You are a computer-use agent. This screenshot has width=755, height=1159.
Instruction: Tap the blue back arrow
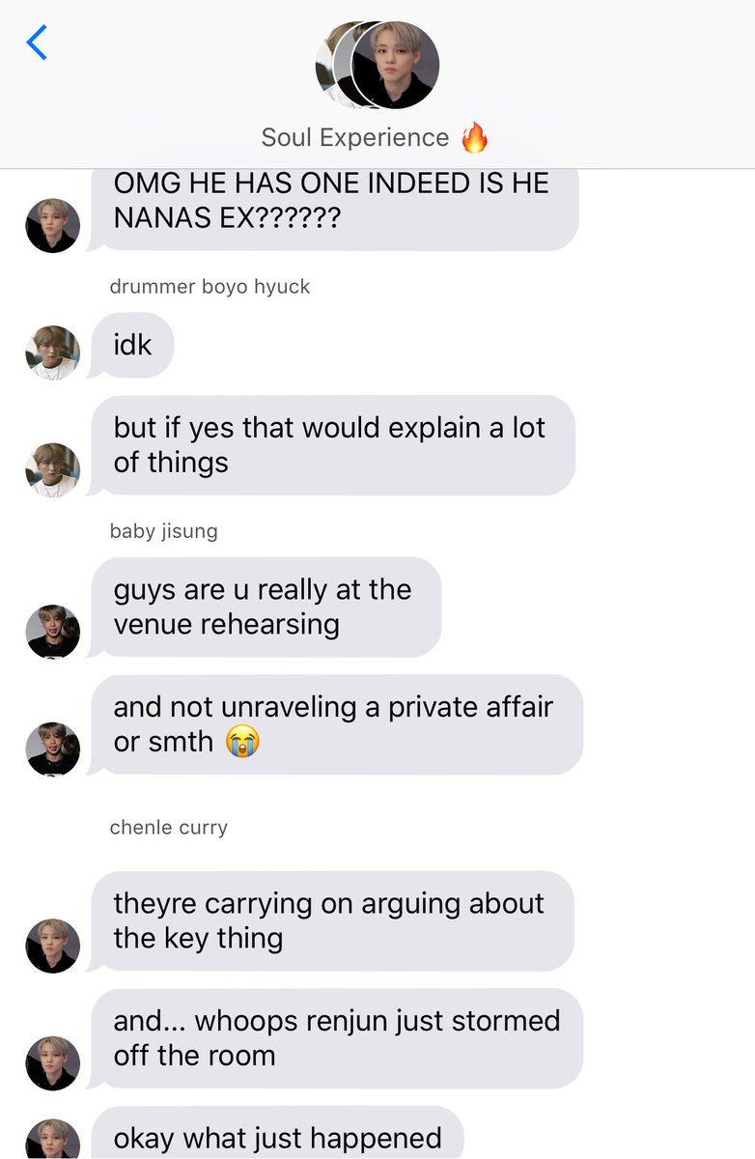click(x=37, y=42)
